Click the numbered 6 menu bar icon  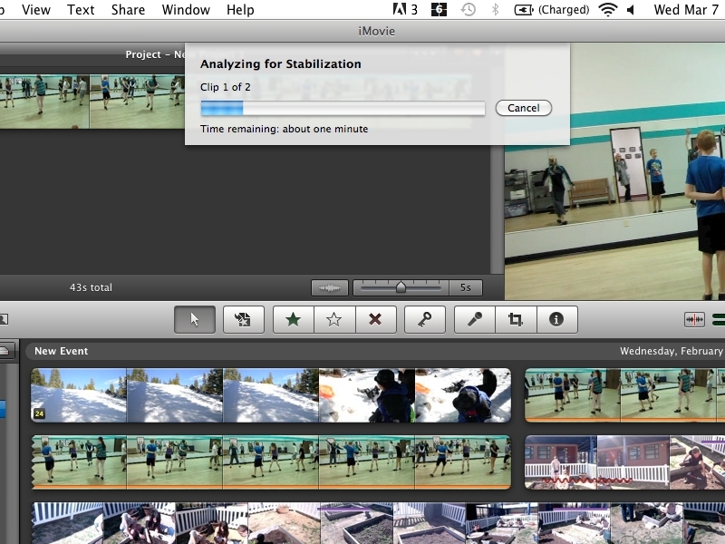click(x=439, y=10)
